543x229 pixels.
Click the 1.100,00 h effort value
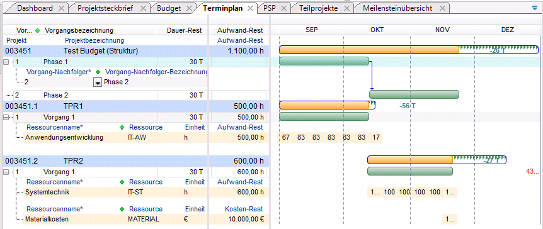[246, 51]
